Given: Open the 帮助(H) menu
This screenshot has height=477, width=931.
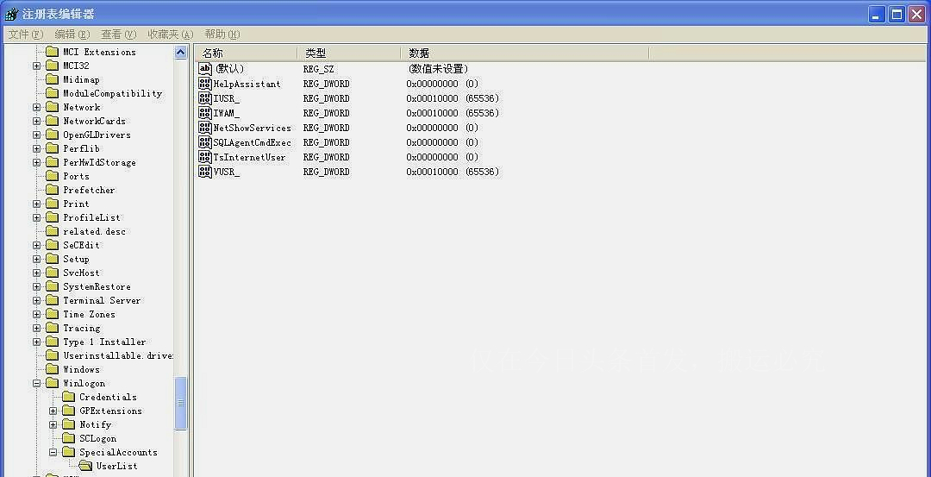Looking at the screenshot, I should (222, 35).
